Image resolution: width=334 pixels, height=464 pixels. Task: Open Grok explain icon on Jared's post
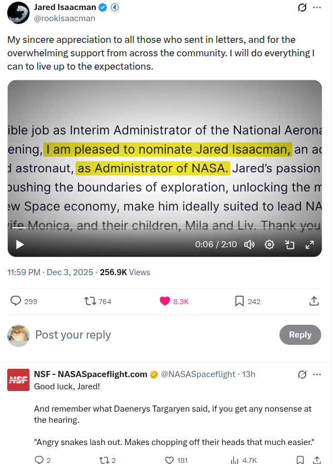click(302, 7)
